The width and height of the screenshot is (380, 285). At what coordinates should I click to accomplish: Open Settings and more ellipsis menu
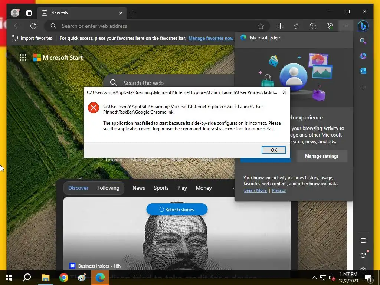(346, 26)
